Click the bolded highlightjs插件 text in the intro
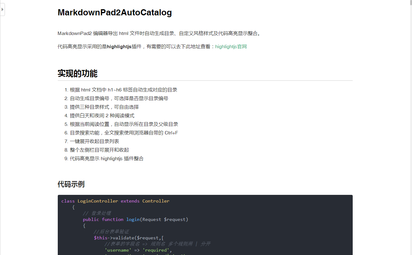Image resolution: width=412 pixels, height=255 pixels. [x=120, y=46]
